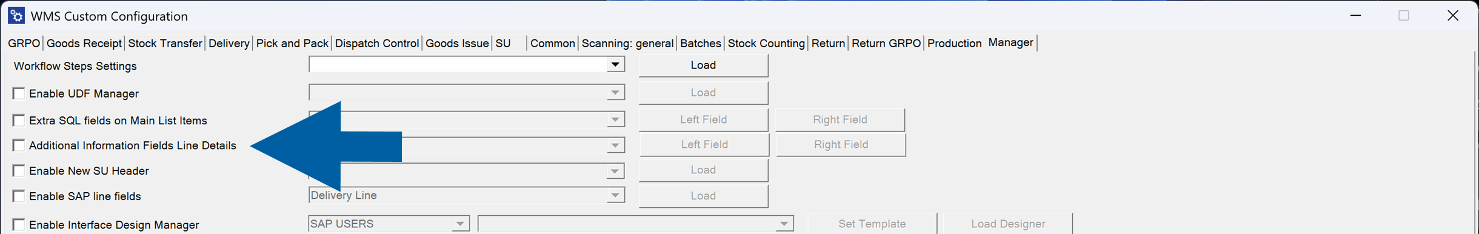Turn on Enable Interface Design Manager
The width and height of the screenshot is (1479, 234).
point(19,225)
